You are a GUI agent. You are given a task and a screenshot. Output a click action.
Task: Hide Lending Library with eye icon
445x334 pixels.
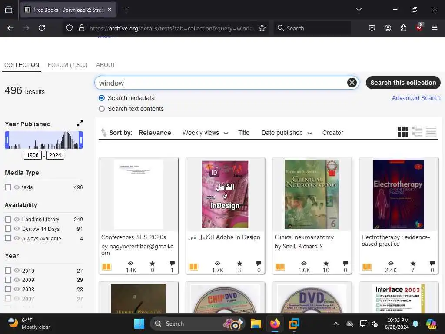pos(17,219)
